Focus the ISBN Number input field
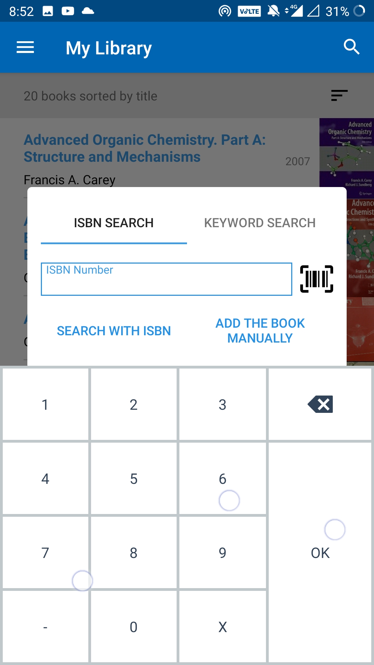This screenshot has width=374, height=665. point(166,279)
